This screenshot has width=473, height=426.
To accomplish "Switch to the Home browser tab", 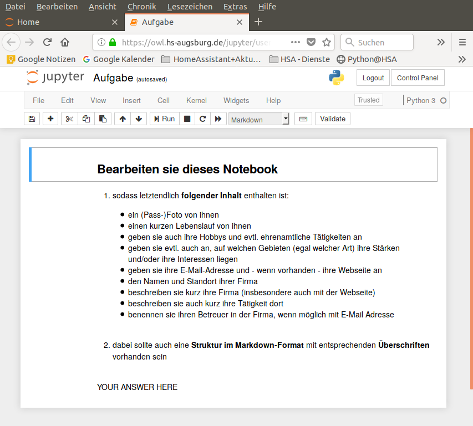I will (62, 22).
